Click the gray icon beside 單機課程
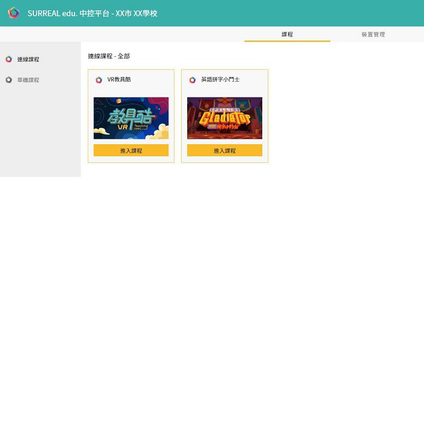The width and height of the screenshot is (424, 424). coord(8,80)
